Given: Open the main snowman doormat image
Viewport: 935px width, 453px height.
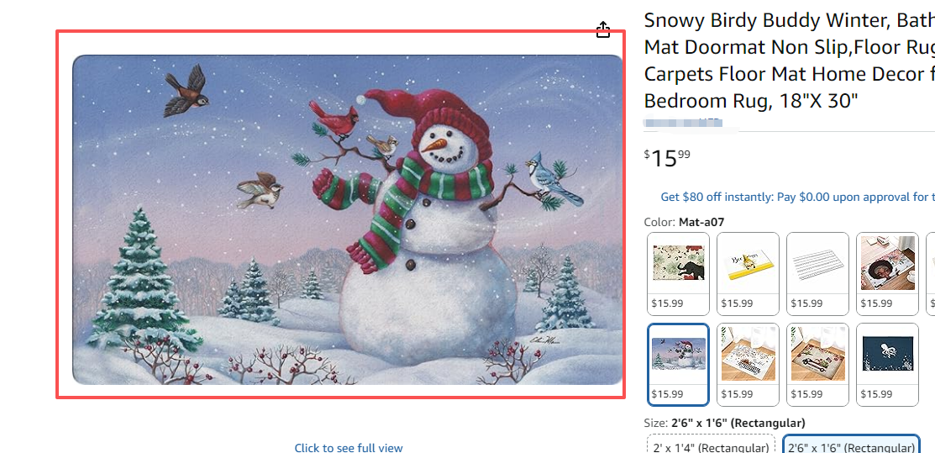Looking at the screenshot, I should point(348,219).
